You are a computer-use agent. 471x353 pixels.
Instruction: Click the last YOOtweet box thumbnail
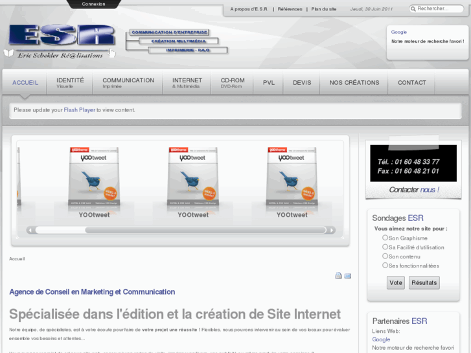coord(292,177)
